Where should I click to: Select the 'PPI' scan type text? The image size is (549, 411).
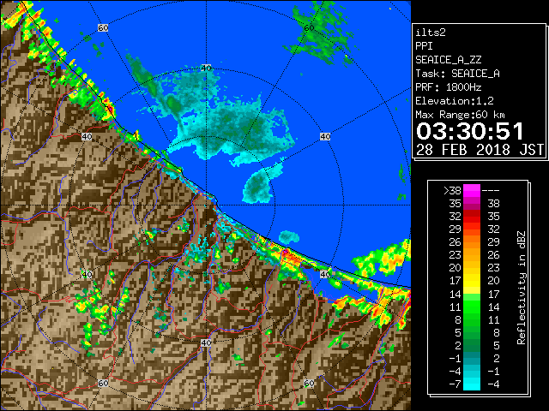click(x=424, y=46)
